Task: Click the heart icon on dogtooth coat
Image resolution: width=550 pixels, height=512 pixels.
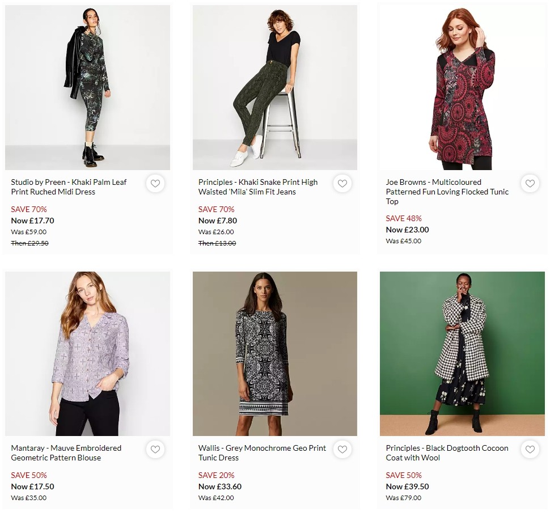Action: pos(530,449)
